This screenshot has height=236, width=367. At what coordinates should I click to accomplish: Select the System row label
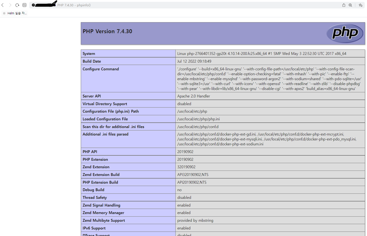tap(89, 54)
